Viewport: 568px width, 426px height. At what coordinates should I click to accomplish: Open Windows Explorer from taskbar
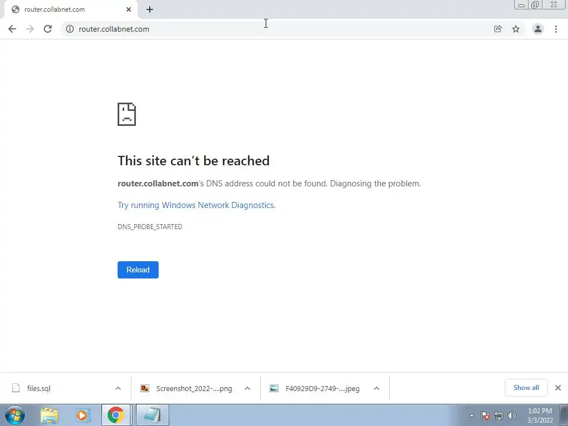(x=49, y=415)
